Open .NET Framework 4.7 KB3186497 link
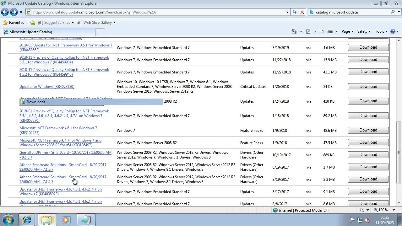Viewport: 402px width, 226px height. (x=60, y=143)
